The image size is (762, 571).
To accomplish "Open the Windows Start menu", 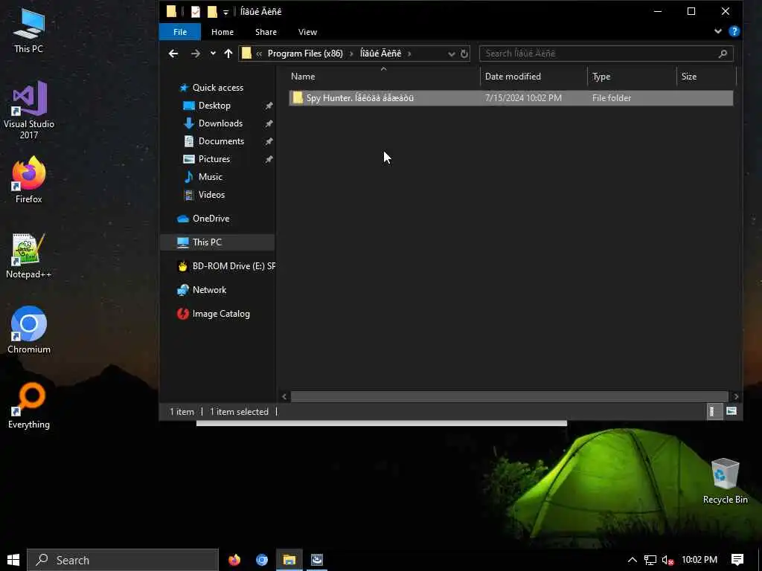I will point(13,560).
